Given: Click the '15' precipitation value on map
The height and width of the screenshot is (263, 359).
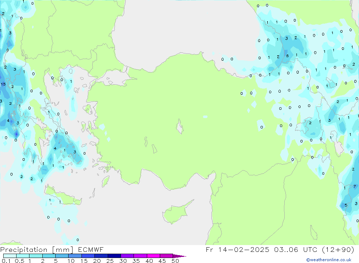Looking at the screenshot, I should pyautogui.click(x=3, y=84).
